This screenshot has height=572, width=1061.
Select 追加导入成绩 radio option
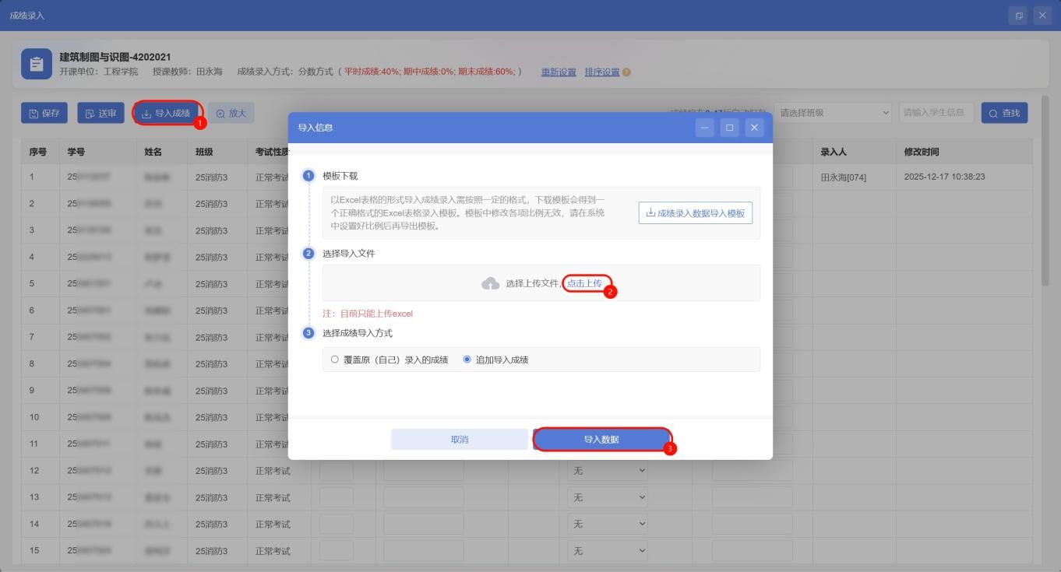467,360
